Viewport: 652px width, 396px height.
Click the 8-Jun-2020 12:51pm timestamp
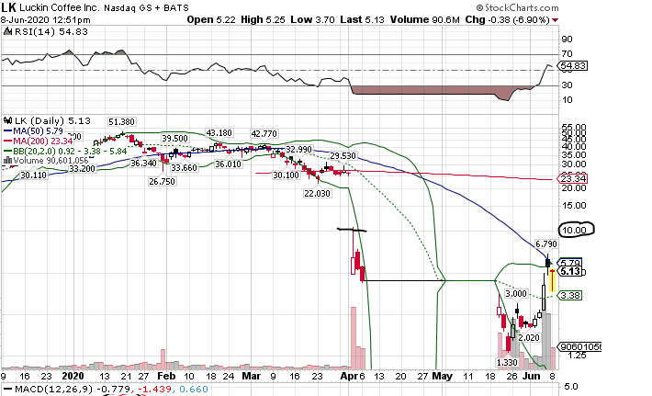tap(45, 19)
